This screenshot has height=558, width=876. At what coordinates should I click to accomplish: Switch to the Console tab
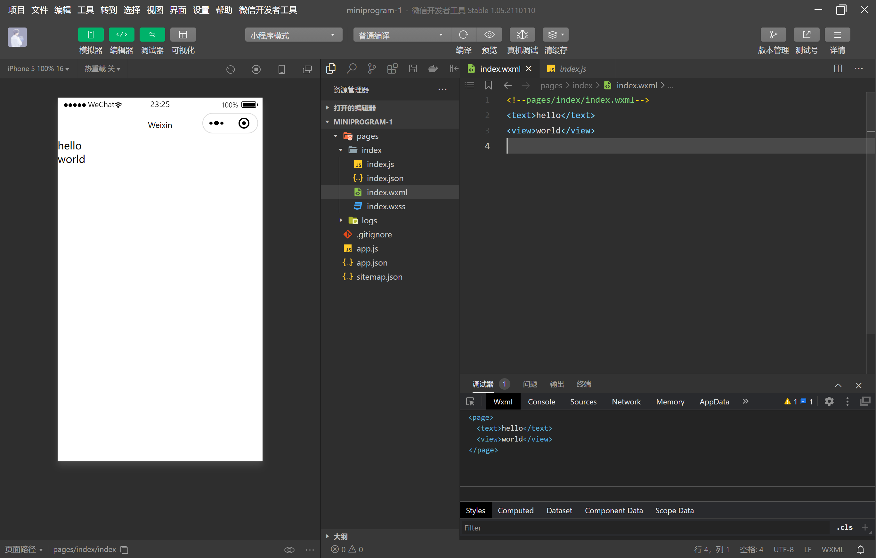coord(541,402)
